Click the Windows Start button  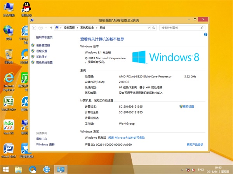click(x=6, y=169)
